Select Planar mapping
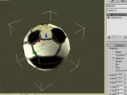Viewport: 127px width, 95px height. pyautogui.click(x=113, y=52)
